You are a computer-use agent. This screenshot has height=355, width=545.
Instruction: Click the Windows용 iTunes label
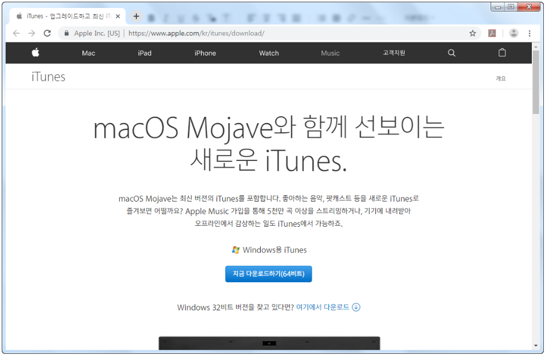point(275,250)
